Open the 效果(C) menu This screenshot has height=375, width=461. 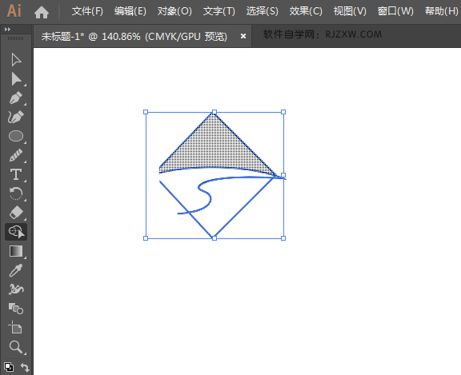point(306,11)
